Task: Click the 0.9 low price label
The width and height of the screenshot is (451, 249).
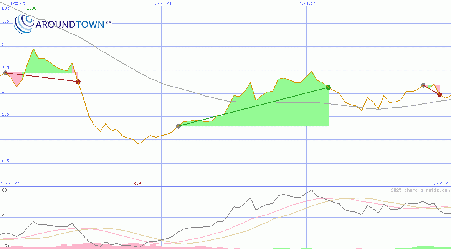Action: click(x=137, y=183)
